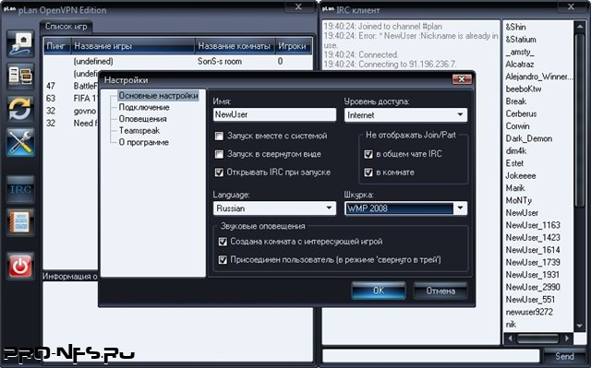
Task: Expand the Шкурка WMP 2008 dropdown
Action: [405, 208]
